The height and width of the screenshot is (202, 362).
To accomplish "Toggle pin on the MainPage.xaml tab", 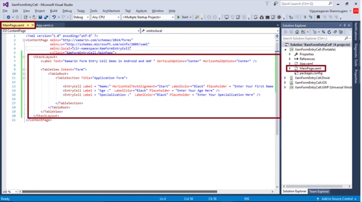I will click(x=28, y=25).
